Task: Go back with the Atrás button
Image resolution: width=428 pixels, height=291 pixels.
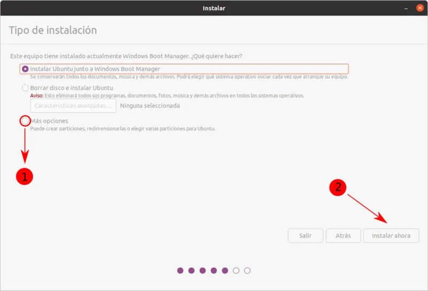Action: 343,235
